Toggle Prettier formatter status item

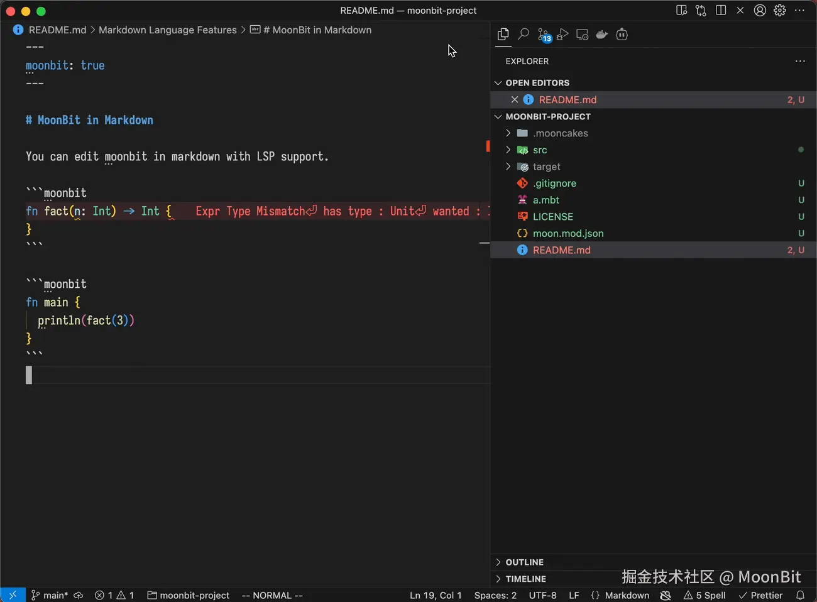pyautogui.click(x=761, y=595)
